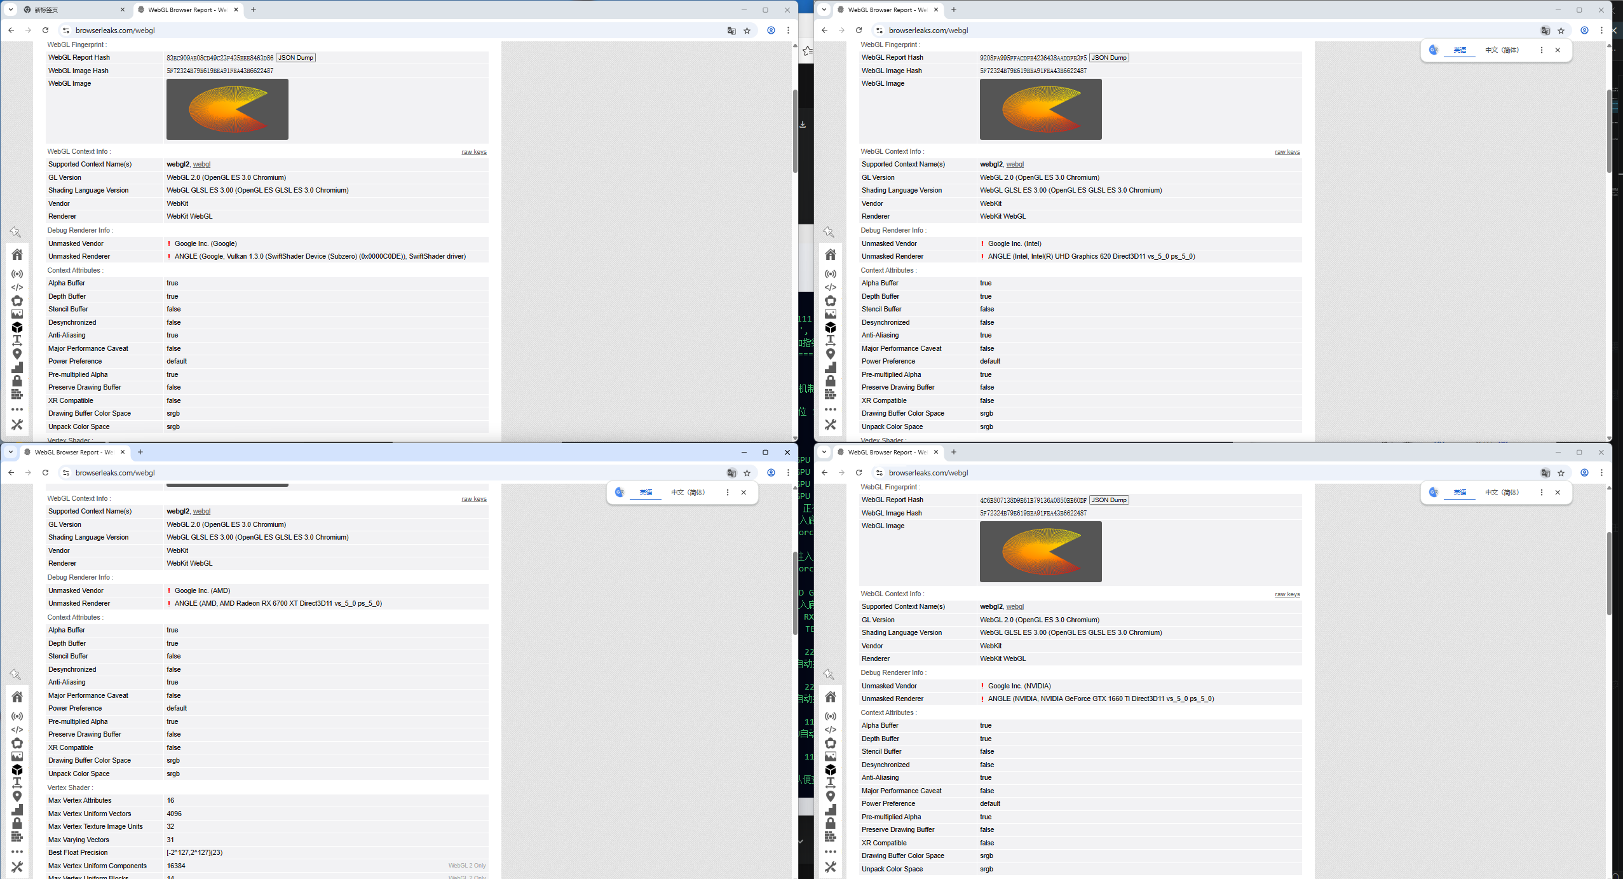
Task: Open the Home sidebar icon in SwiftShader window
Action: 17,254
